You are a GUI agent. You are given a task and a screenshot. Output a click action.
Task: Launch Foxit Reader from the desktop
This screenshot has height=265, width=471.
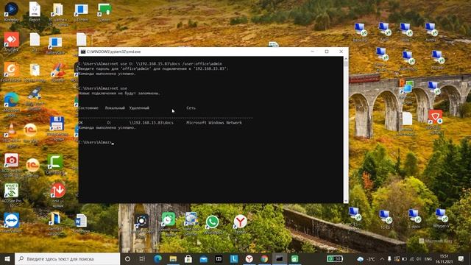point(12,70)
